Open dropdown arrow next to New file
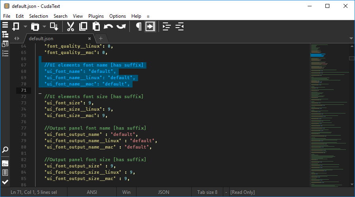 [x=25, y=26]
